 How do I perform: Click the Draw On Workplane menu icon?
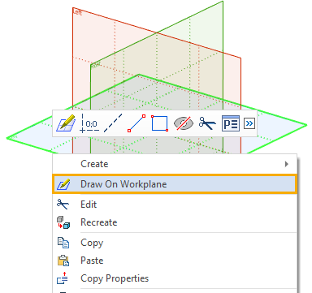63,184
